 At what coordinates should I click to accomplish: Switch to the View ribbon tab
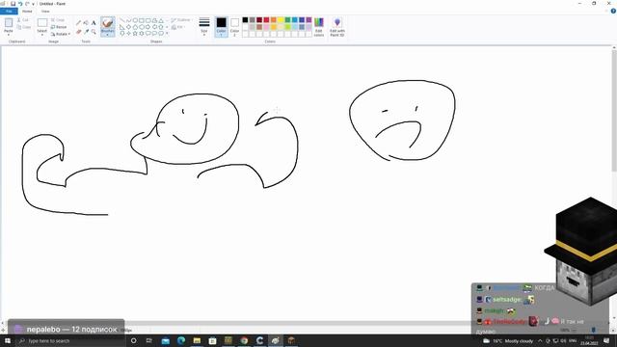(45, 11)
